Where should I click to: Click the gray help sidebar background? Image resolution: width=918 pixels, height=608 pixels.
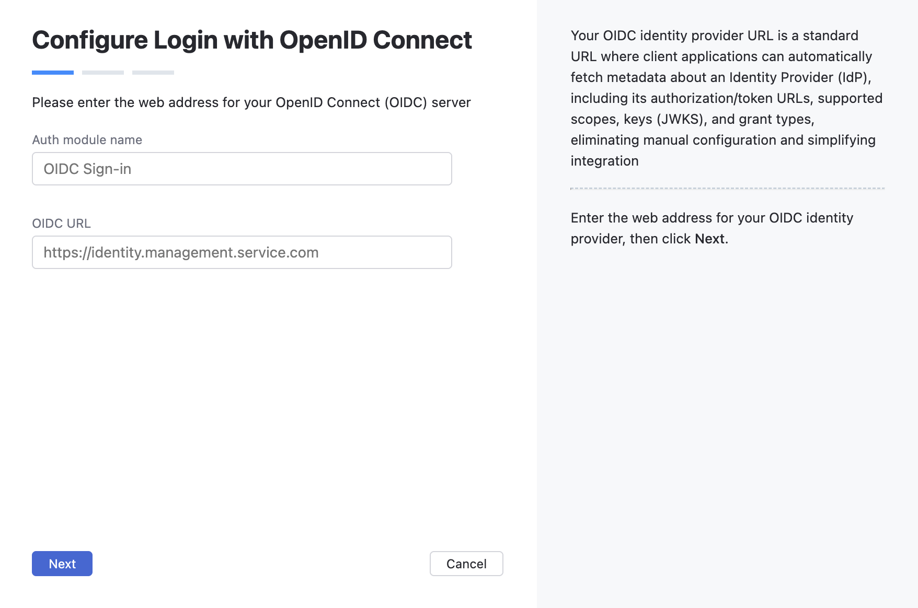(x=727, y=418)
